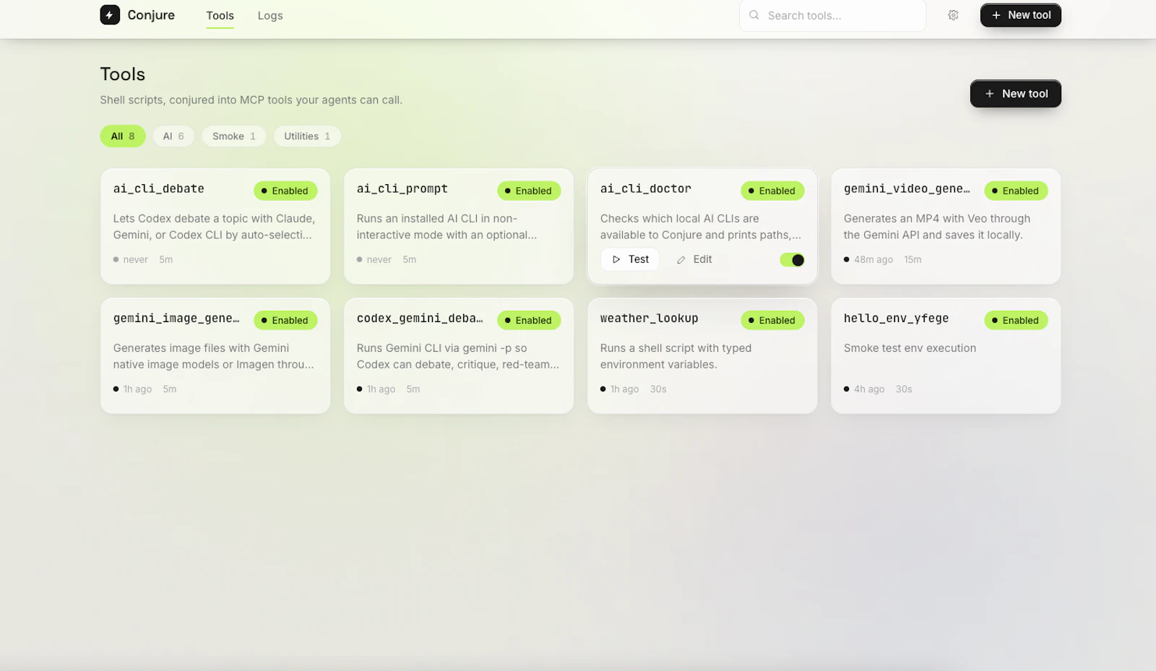Screen dimensions: 1156x671
Task: Click Enabled badge on ai_cli_doctor
Action: coord(772,191)
